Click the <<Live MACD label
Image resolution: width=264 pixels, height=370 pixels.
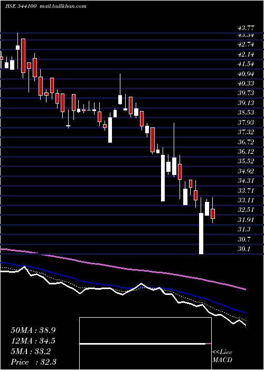coord(222,356)
